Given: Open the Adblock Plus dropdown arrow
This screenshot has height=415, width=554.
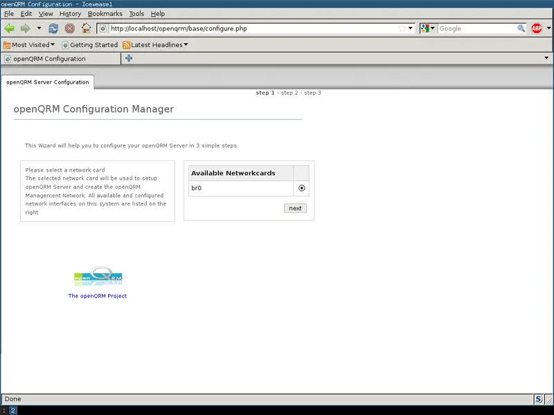Looking at the screenshot, I should click(548, 28).
